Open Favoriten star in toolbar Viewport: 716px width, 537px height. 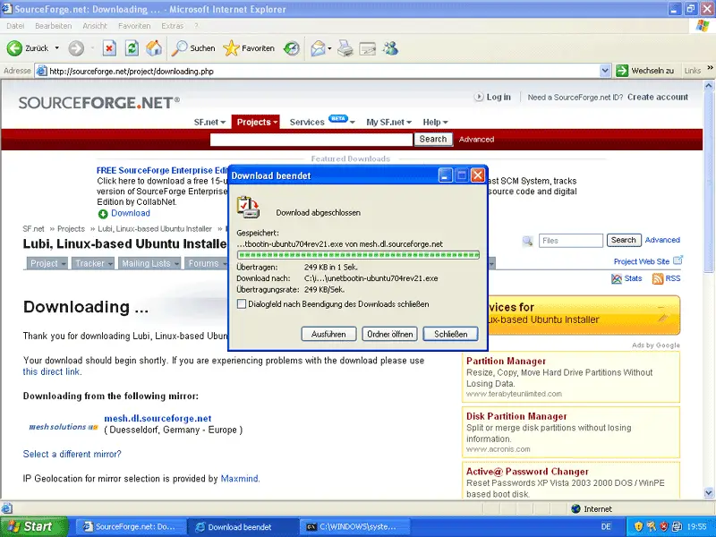pyautogui.click(x=249, y=48)
